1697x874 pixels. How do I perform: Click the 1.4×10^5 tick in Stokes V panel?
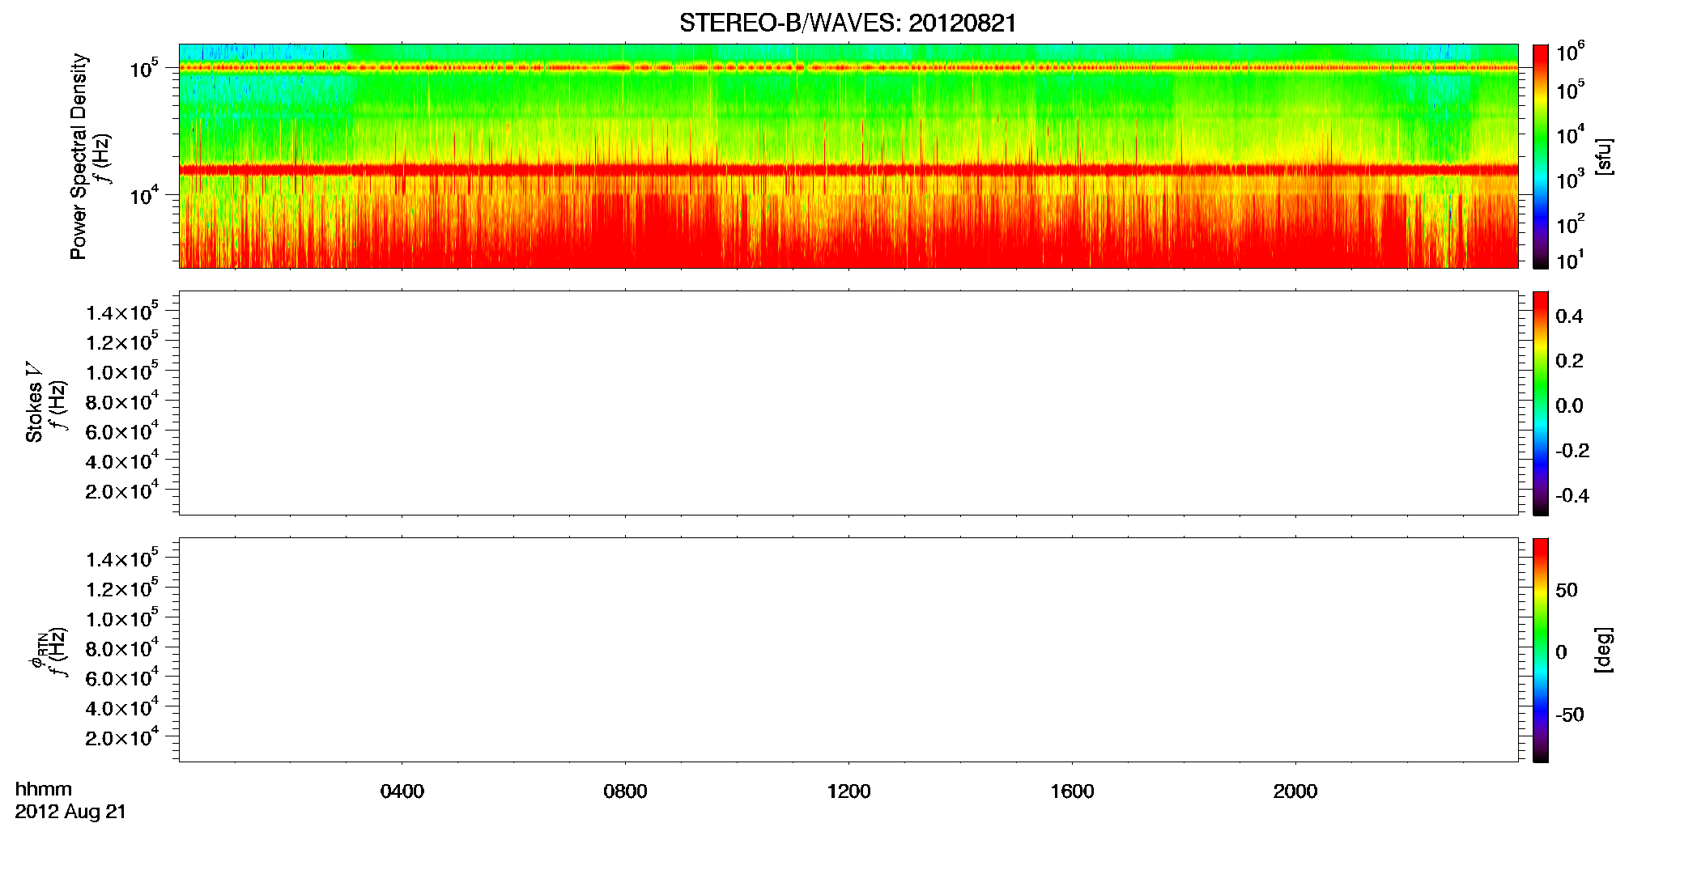[x=122, y=312]
